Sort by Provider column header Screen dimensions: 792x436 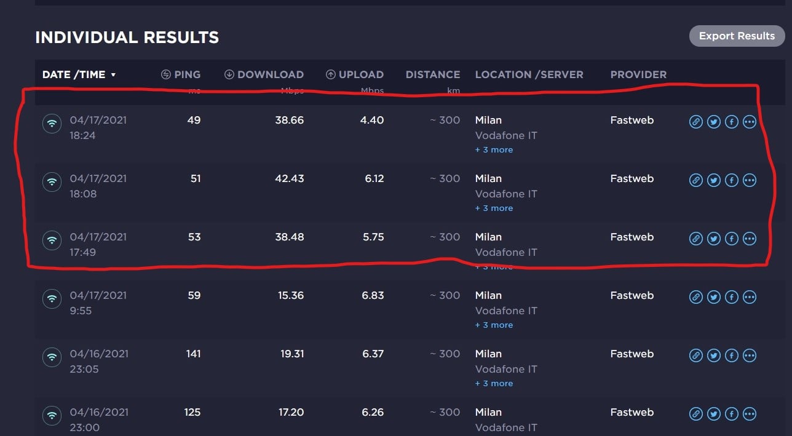click(638, 74)
